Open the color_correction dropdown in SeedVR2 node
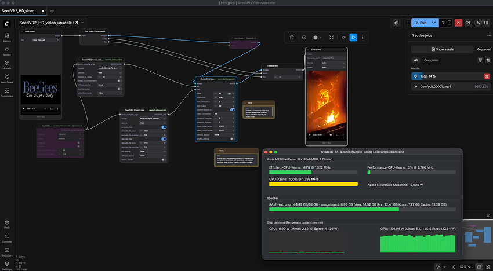493x271 pixels. (224, 114)
